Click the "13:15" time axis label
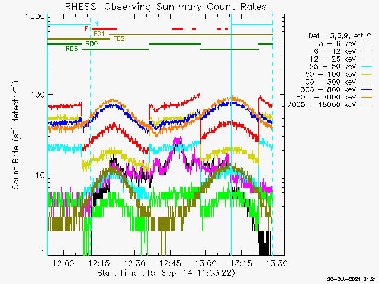This screenshot has height=284, width=379. [x=241, y=263]
